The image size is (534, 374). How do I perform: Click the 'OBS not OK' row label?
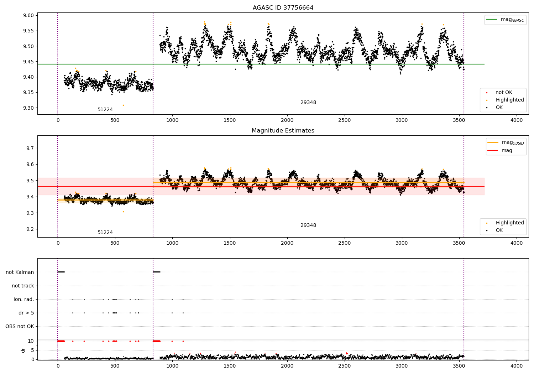(20, 327)
